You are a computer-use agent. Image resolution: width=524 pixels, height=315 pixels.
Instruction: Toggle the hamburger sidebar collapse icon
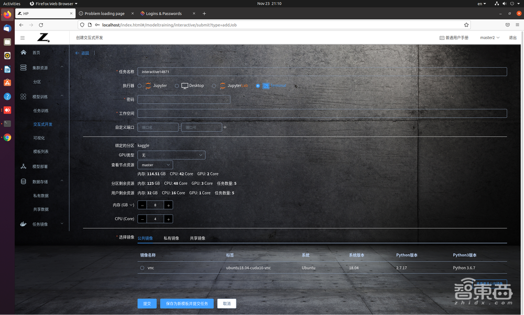pyautogui.click(x=23, y=38)
